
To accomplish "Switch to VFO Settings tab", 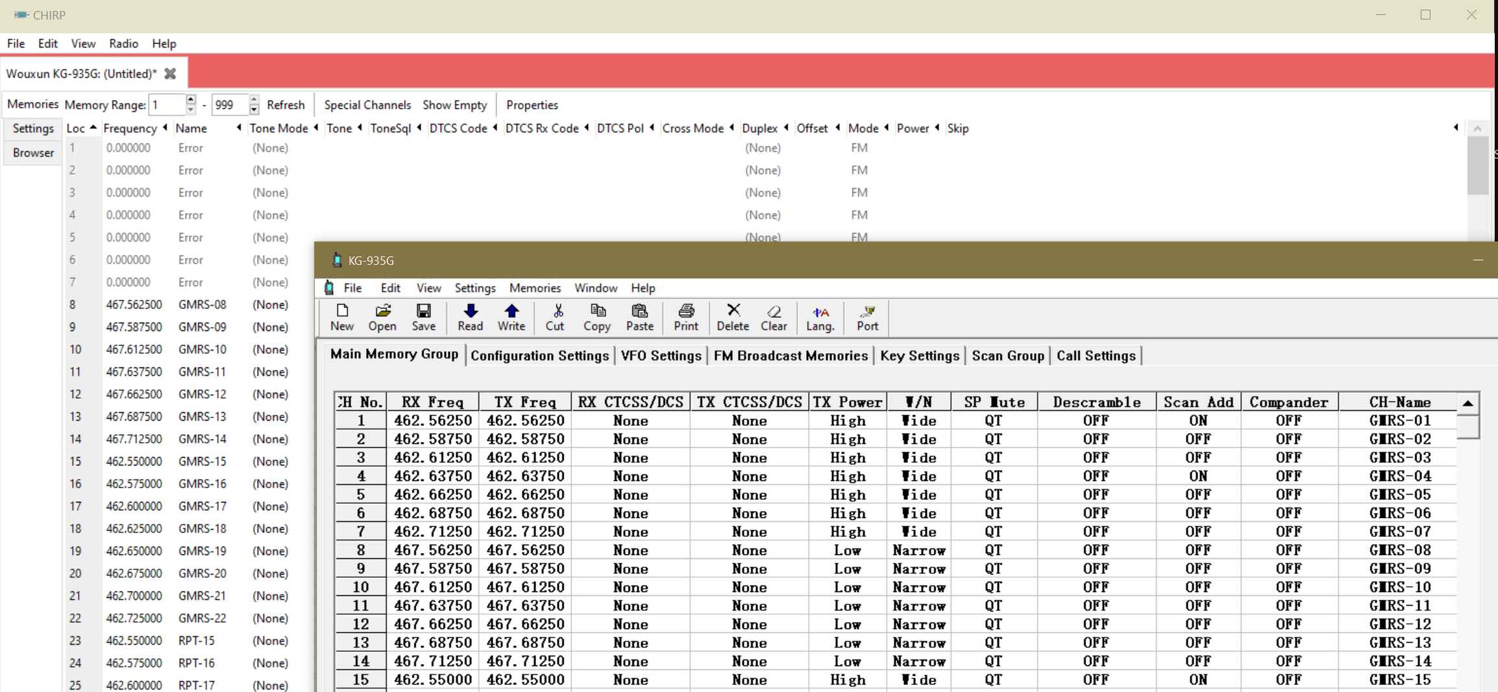I will [x=661, y=356].
